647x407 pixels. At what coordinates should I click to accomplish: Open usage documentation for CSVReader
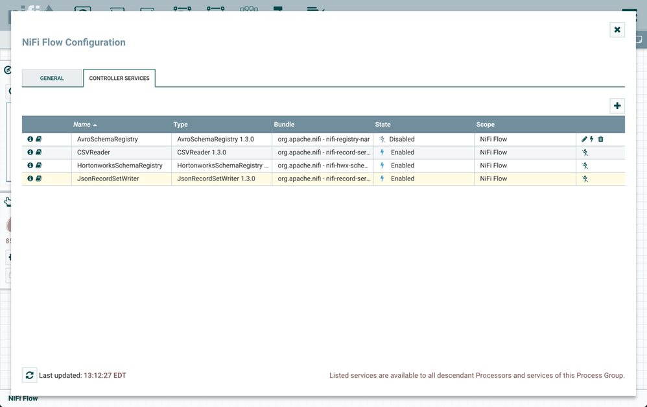40,152
